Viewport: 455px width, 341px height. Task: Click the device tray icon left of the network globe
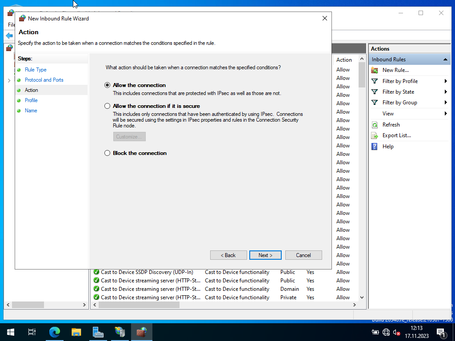pyautogui.click(x=375, y=332)
